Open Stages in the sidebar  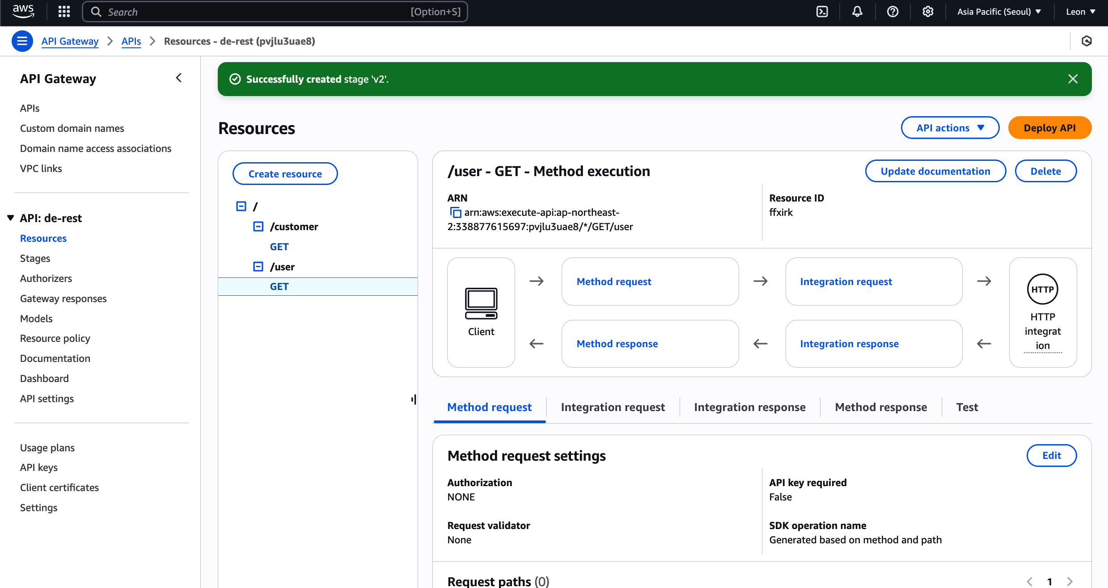[35, 258]
